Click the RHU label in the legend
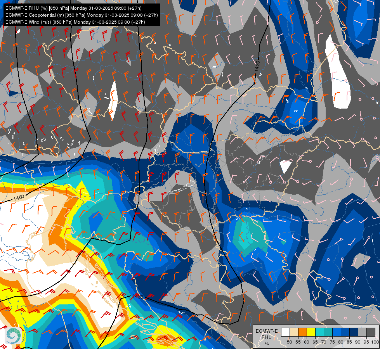The height and width of the screenshot is (349, 380). point(267,337)
